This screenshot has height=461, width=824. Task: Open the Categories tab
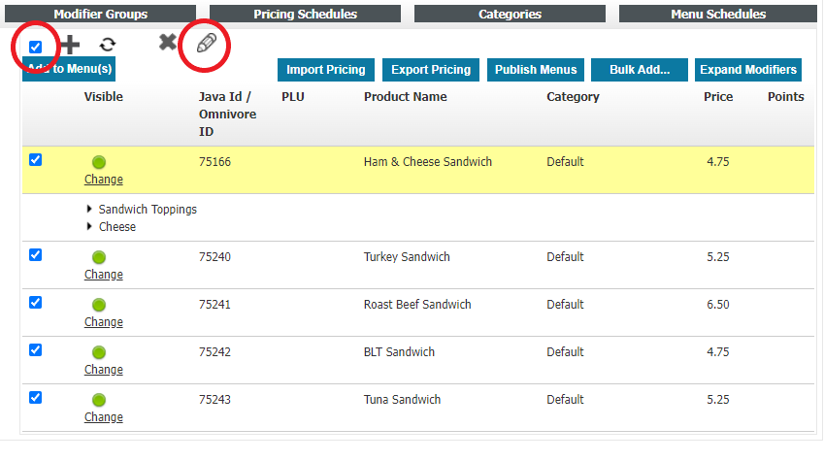[510, 15]
